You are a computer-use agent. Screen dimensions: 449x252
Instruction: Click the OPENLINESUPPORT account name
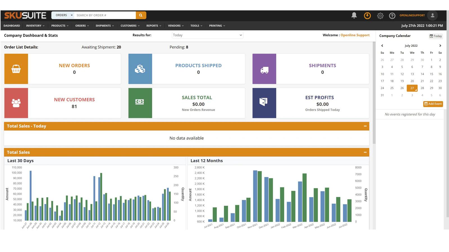pyautogui.click(x=412, y=15)
